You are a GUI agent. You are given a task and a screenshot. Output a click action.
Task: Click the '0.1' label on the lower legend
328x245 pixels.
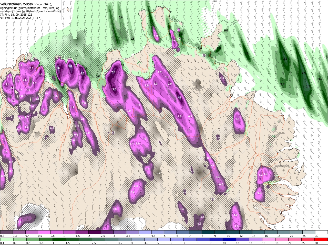tap(2, 243)
